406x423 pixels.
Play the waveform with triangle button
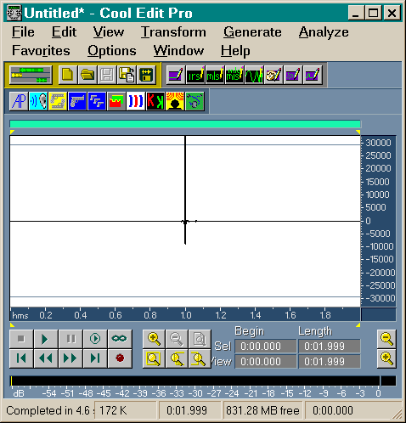tap(46, 339)
